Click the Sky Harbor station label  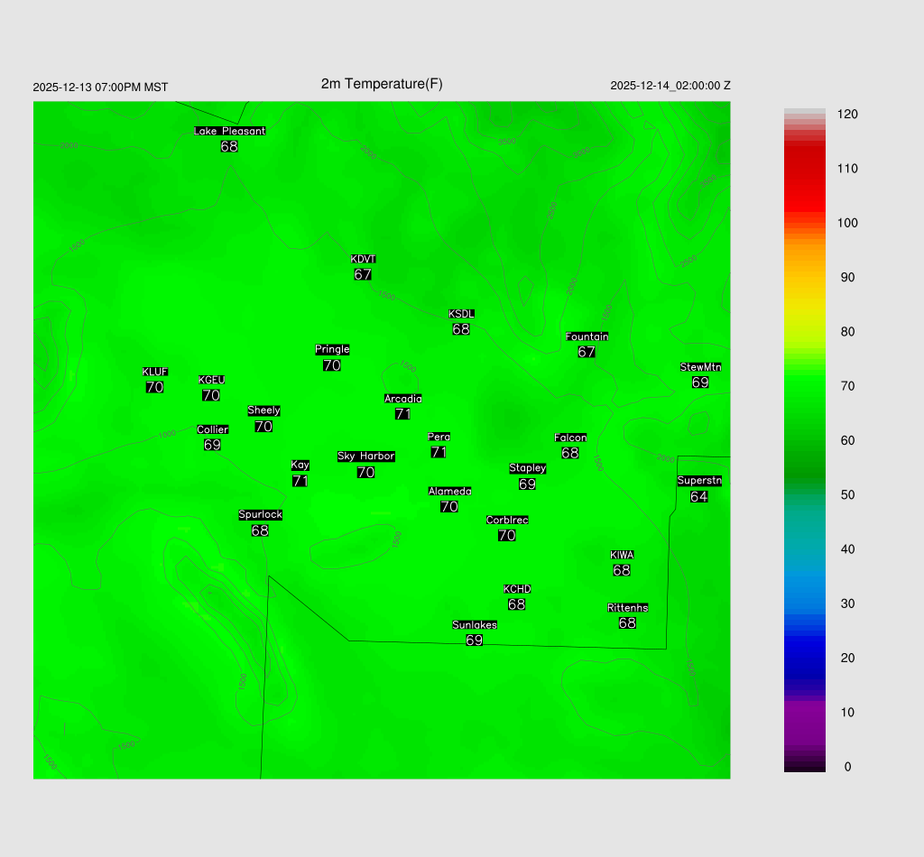point(365,456)
